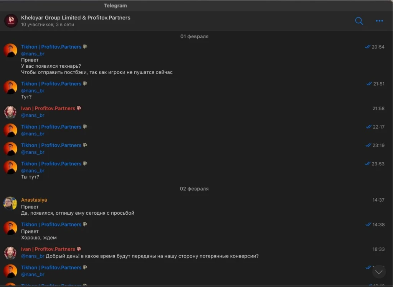Click the badge icon after Tikhon's name at 14:38
Image resolution: width=393 pixels, height=287 pixels.
(85, 224)
